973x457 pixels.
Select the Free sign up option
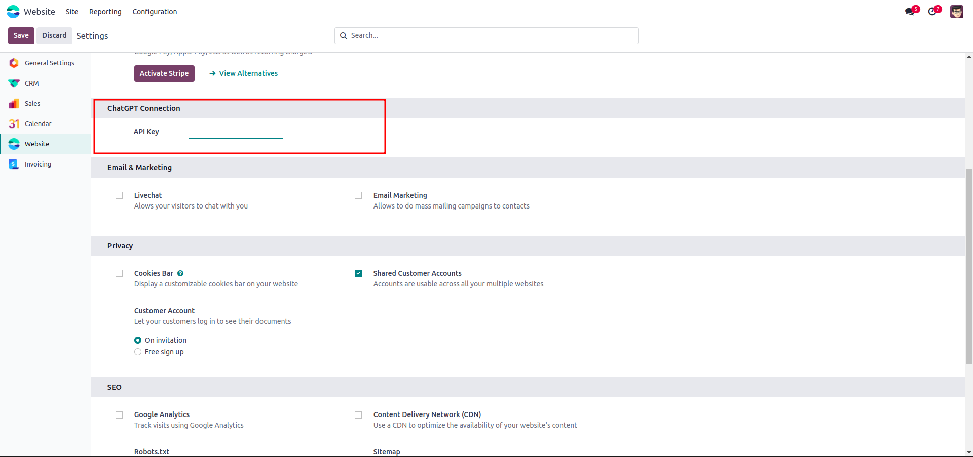(138, 352)
